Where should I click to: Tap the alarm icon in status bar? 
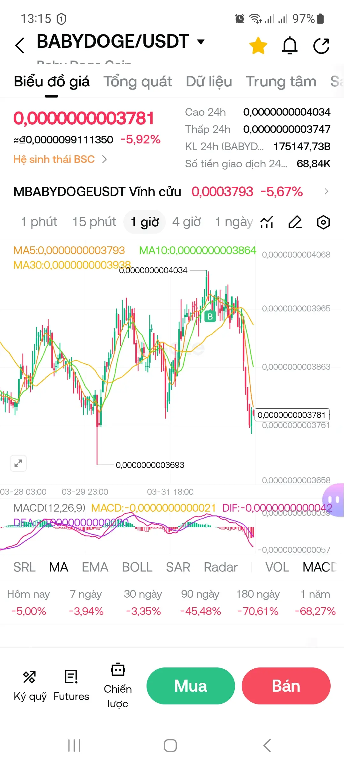point(240,19)
